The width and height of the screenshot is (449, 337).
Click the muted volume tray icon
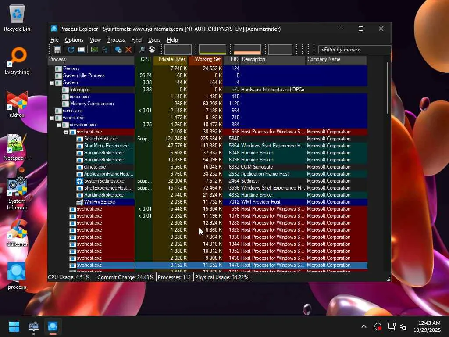[403, 326]
